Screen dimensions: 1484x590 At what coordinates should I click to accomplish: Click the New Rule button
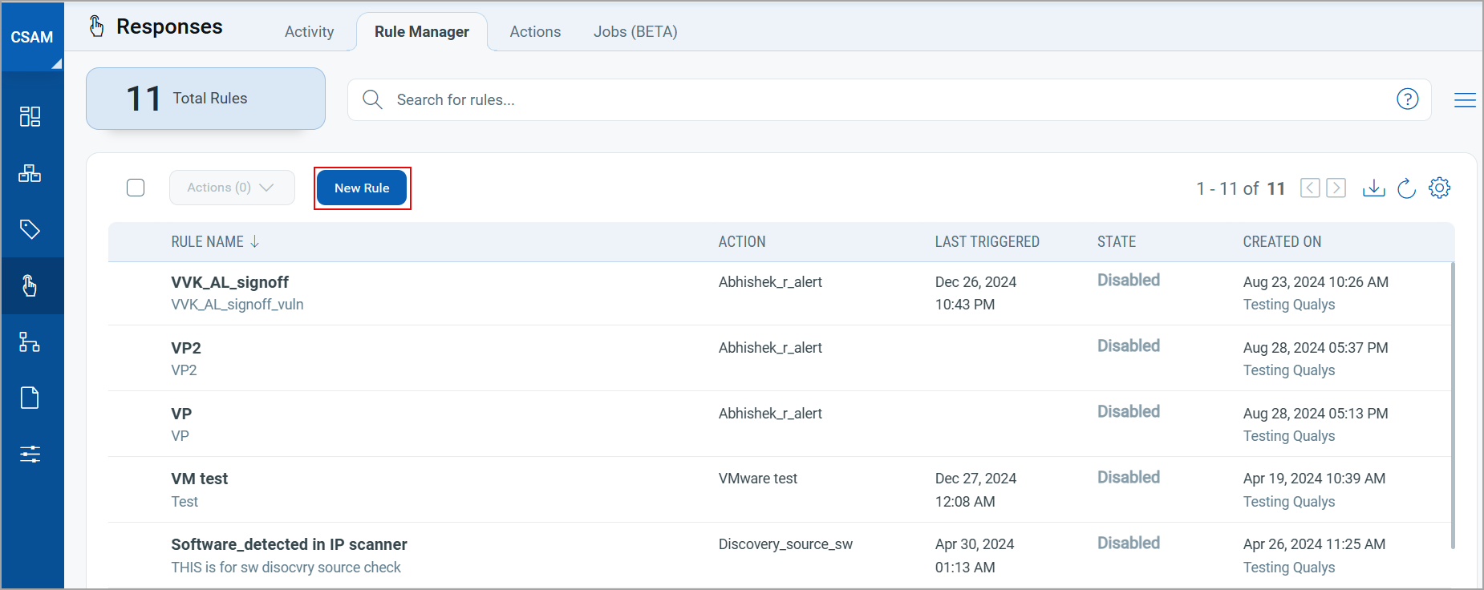pyautogui.click(x=362, y=188)
